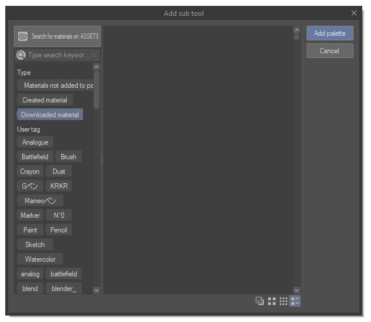Image resolution: width=371 pixels, height=322 pixels.
Task: Click the magnifier search icon
Action: tap(21, 55)
